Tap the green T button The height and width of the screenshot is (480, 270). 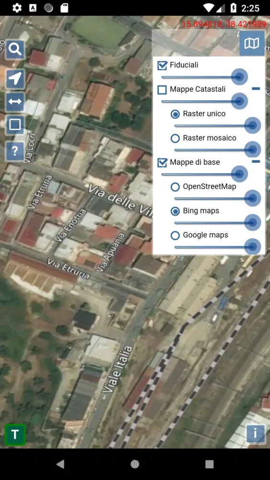[x=15, y=434]
